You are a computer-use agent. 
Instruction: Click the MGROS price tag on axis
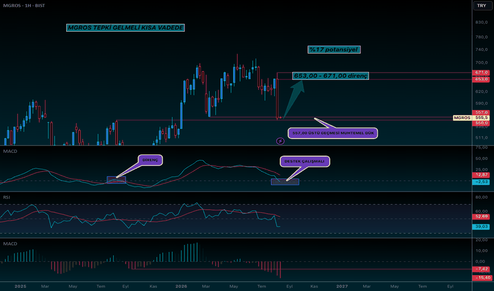462,117
